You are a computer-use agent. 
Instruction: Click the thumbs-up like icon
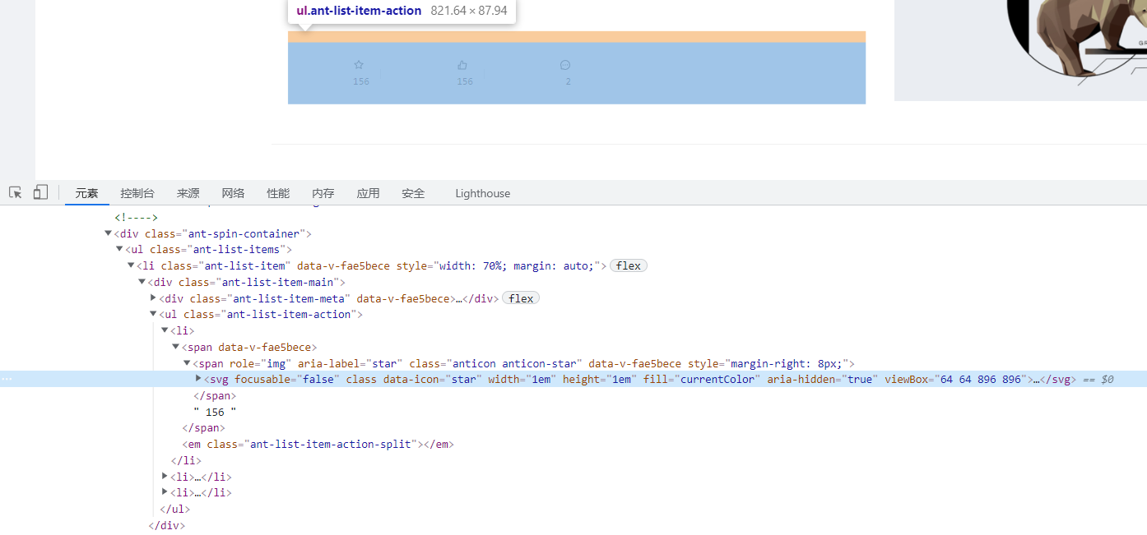[x=462, y=65]
